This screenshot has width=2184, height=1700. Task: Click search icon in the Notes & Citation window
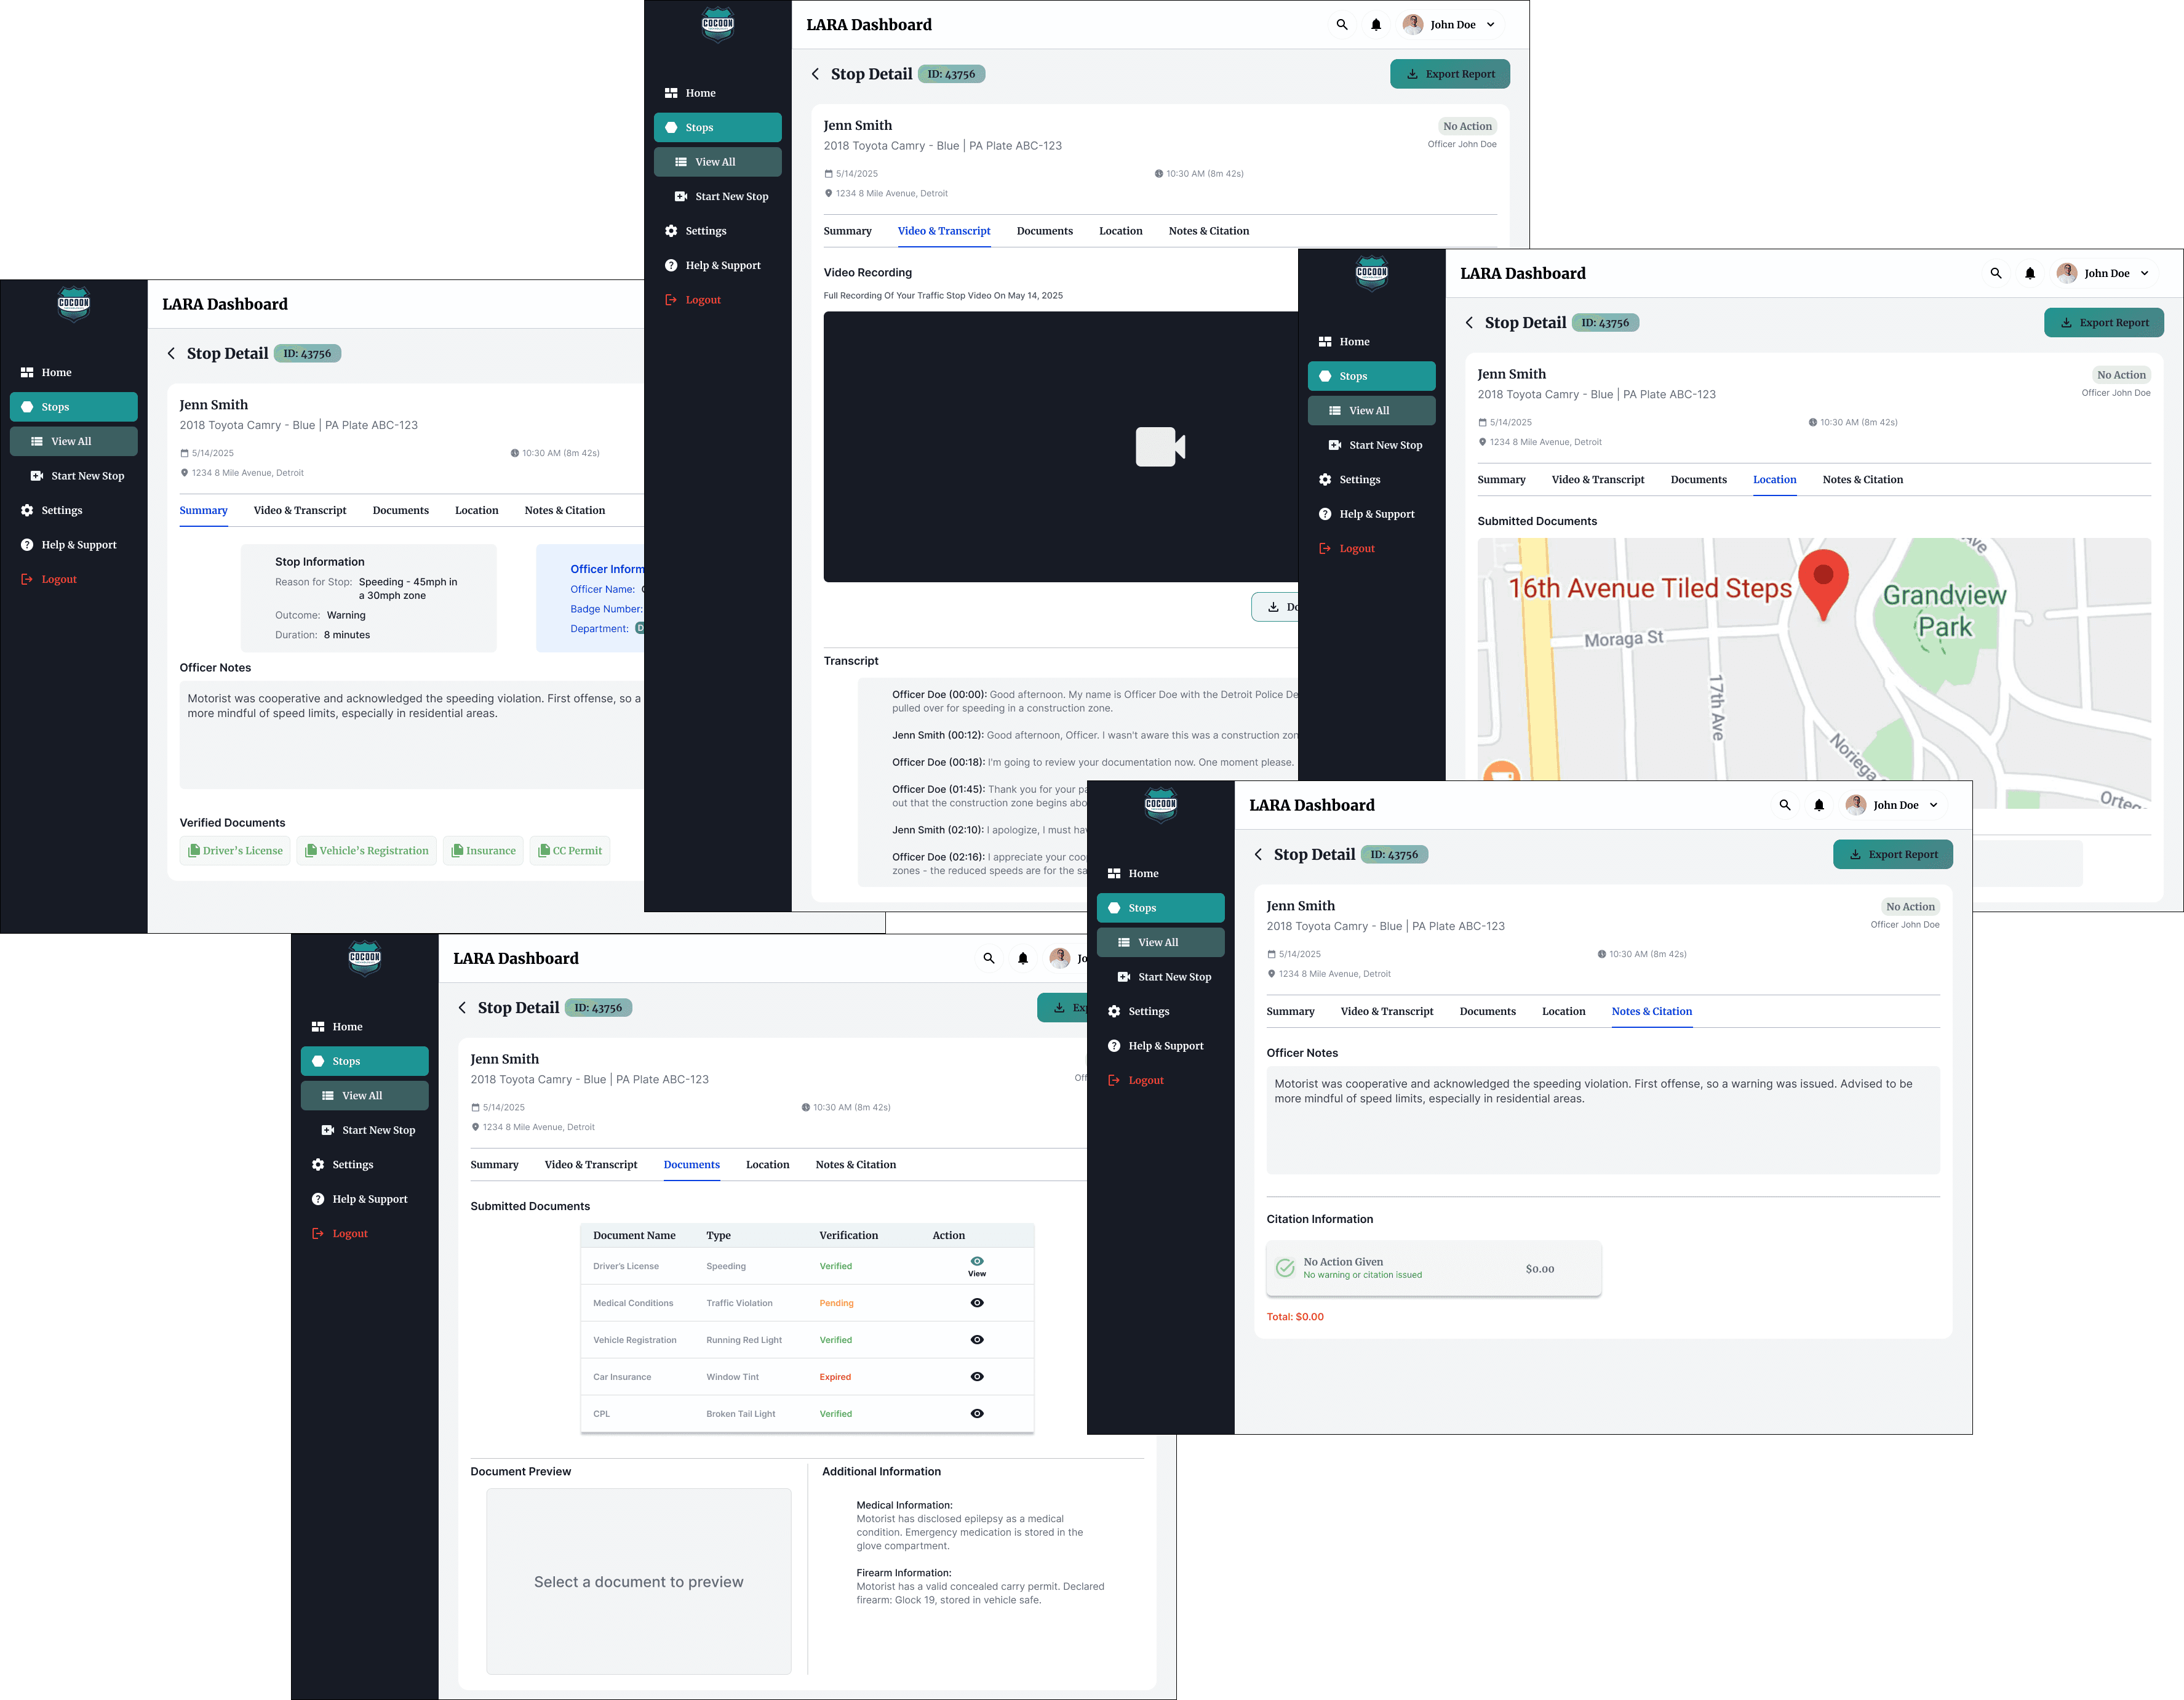pyautogui.click(x=1784, y=804)
